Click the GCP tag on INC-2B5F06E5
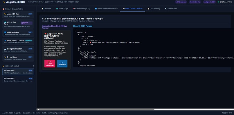This screenshot has width=234, height=115. (x=30, y=79)
